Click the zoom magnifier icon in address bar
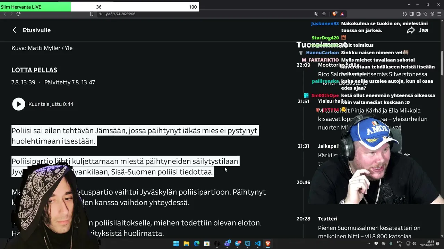 click(x=324, y=14)
